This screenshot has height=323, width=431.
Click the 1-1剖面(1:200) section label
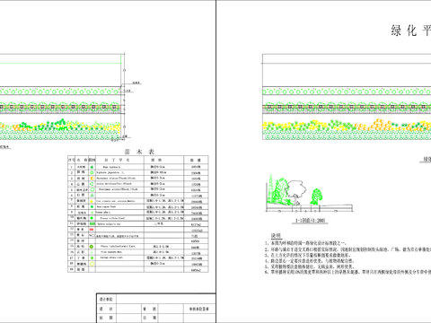point(310,221)
